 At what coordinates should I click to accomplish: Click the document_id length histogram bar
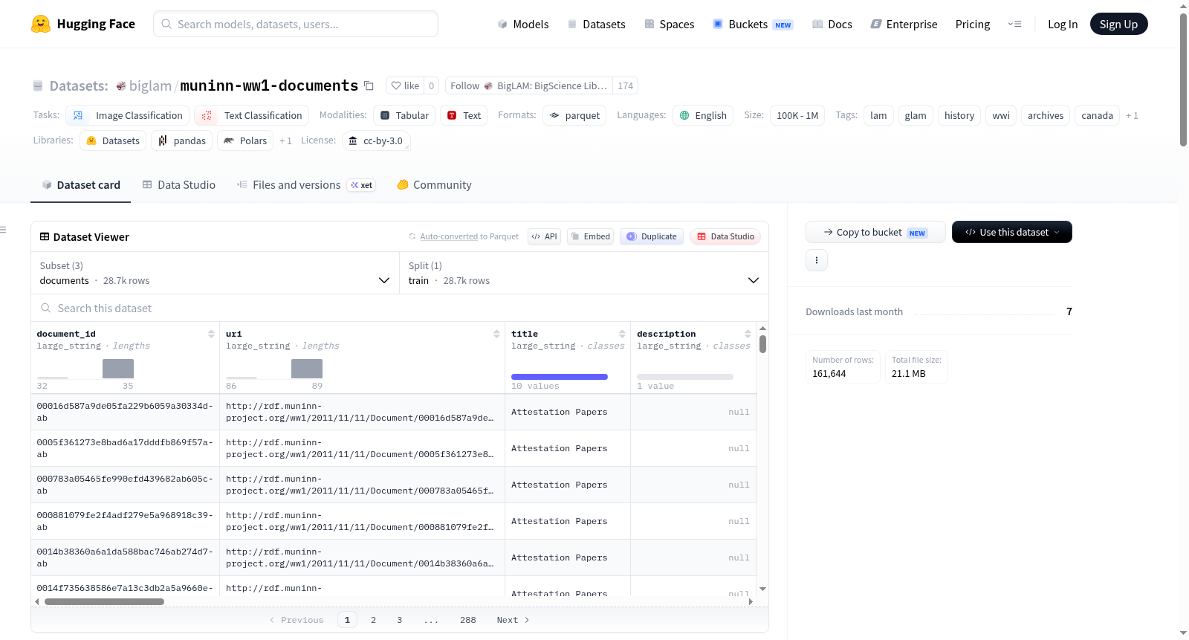coord(117,369)
